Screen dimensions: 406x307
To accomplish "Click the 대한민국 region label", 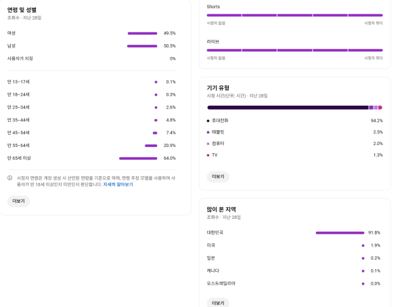I will pyautogui.click(x=215, y=232).
